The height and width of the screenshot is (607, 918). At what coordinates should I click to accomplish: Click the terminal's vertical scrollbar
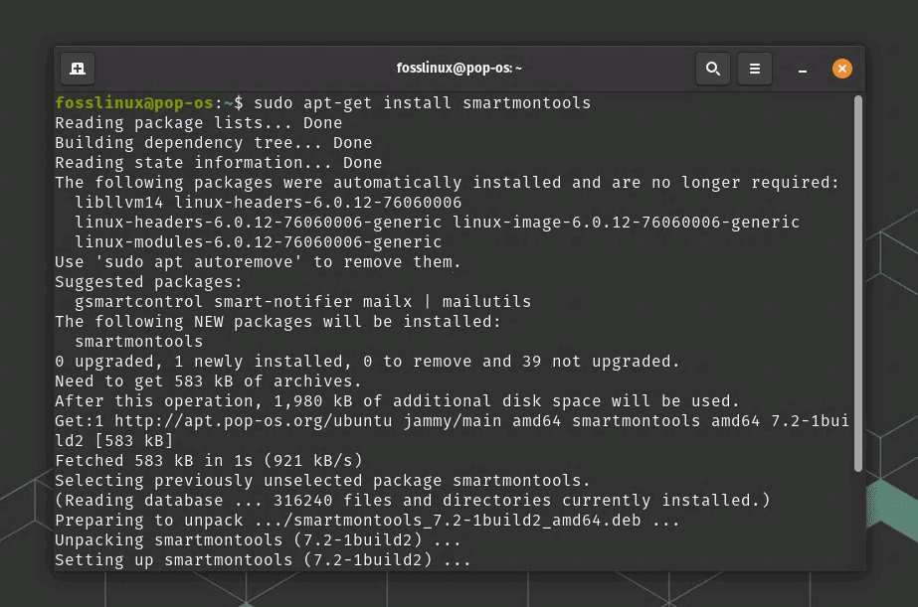pyautogui.click(x=857, y=283)
